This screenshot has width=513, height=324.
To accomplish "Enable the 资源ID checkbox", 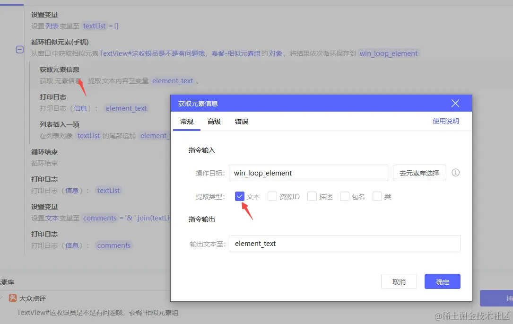I will tap(272, 196).
